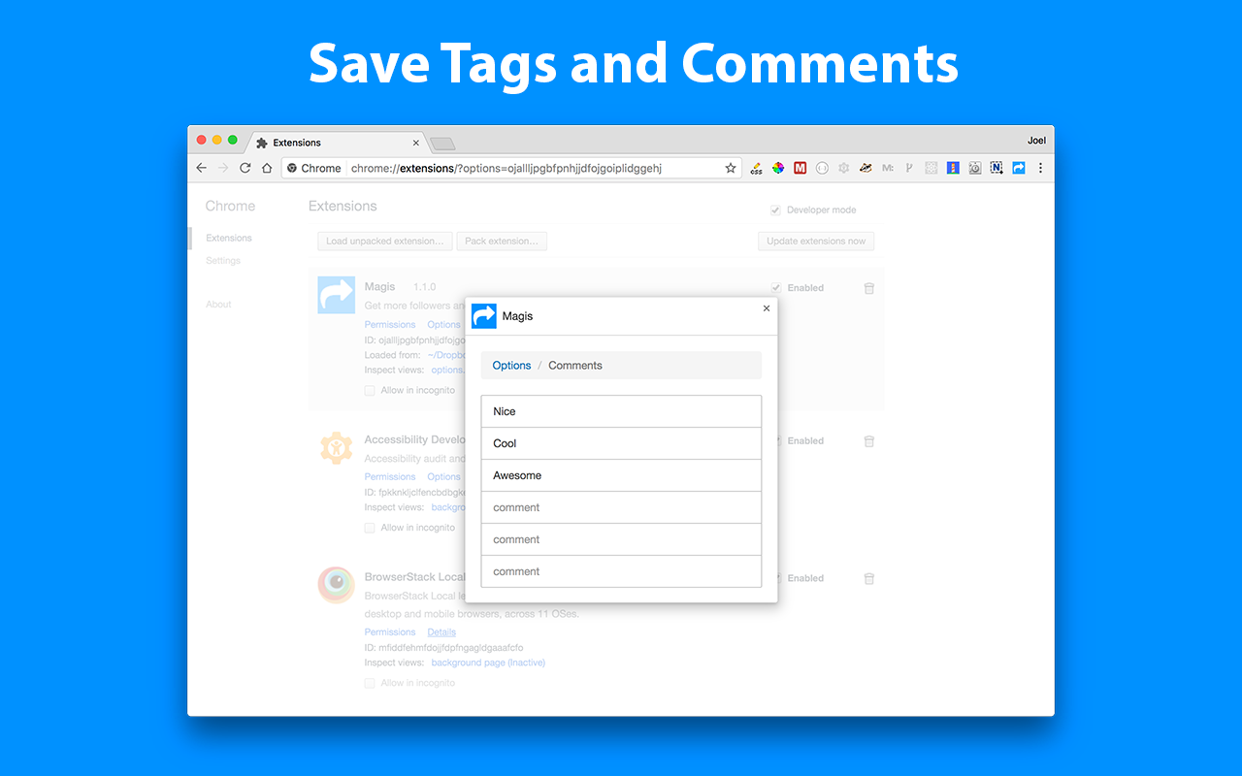Click the gray 'M:' extension icon
This screenshot has height=776, width=1242.
(887, 168)
